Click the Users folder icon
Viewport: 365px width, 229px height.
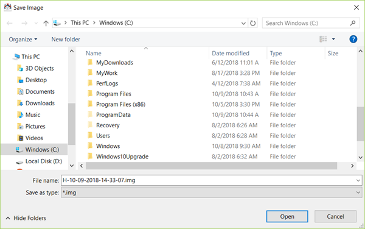click(90, 135)
